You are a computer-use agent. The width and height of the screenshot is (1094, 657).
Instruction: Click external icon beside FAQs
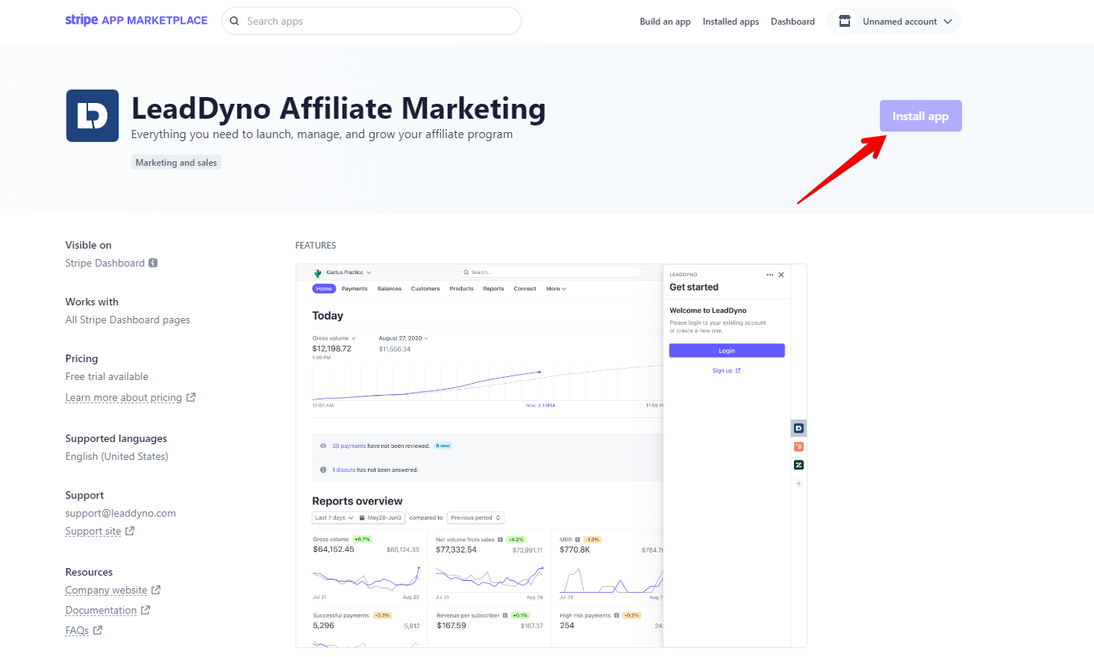(98, 630)
